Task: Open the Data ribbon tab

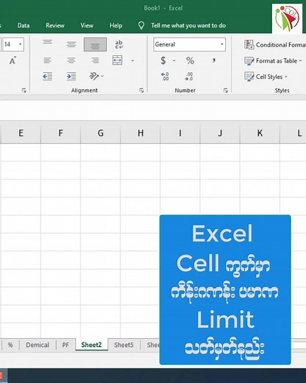Action: click(x=24, y=25)
